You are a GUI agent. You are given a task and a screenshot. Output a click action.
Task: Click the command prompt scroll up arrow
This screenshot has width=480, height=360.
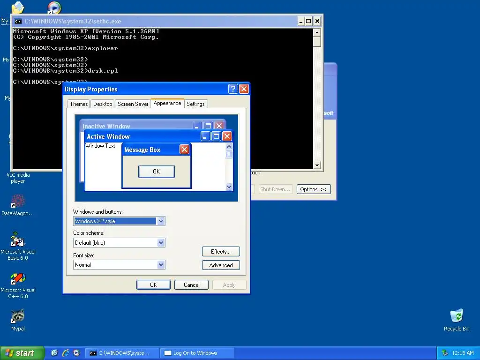[x=317, y=32]
